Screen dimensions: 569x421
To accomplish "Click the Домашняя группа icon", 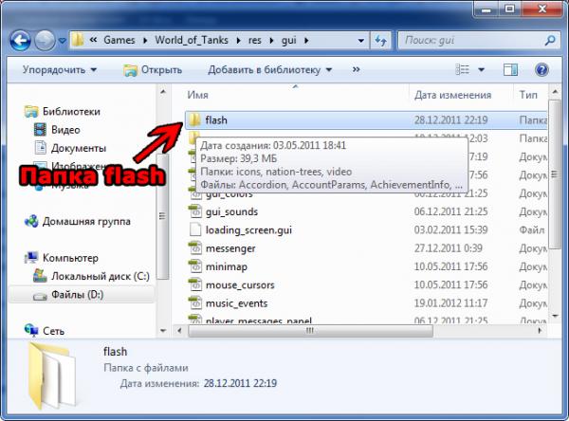I will 31,221.
